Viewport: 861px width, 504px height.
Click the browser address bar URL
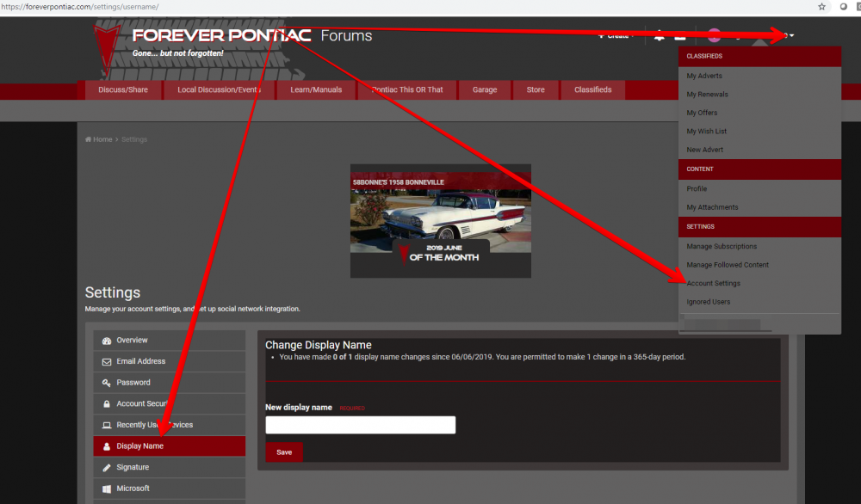(80, 7)
